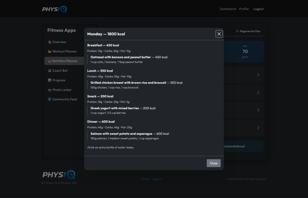
Task: Click '150g salmon, 1 medium sweet potato' line
Action: point(125,138)
